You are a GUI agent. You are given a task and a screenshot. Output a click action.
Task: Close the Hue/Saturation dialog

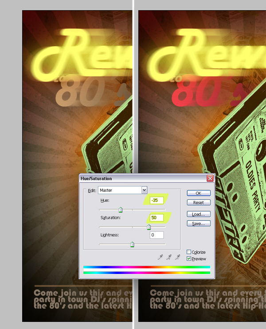point(210,178)
